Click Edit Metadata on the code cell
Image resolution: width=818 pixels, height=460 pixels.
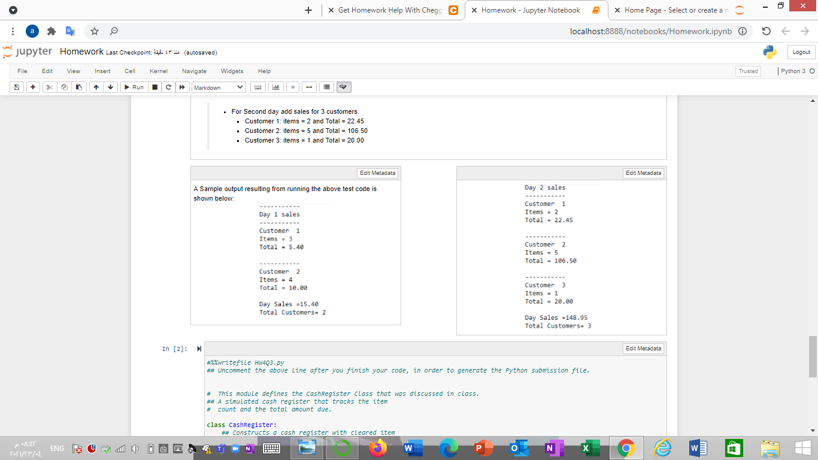click(644, 348)
